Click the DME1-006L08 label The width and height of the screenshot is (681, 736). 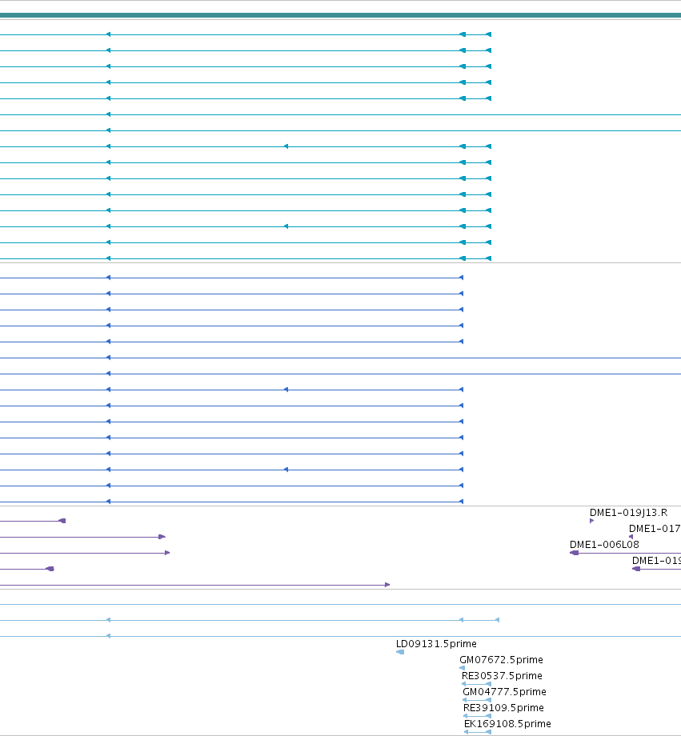(x=604, y=545)
